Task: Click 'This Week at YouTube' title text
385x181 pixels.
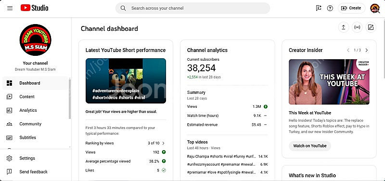Action: (x=310, y=113)
